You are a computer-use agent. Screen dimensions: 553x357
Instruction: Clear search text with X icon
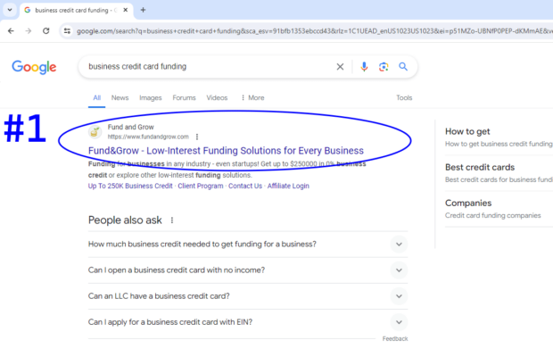coord(340,67)
